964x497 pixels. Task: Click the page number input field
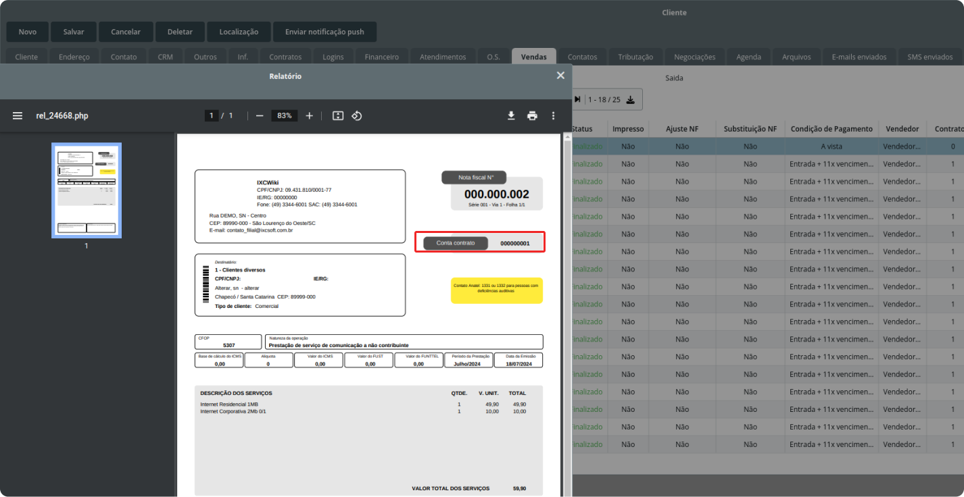(x=212, y=115)
